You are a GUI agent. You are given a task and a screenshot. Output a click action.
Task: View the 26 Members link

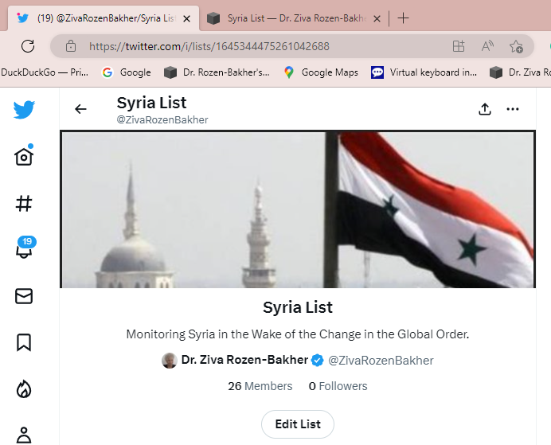pos(260,386)
